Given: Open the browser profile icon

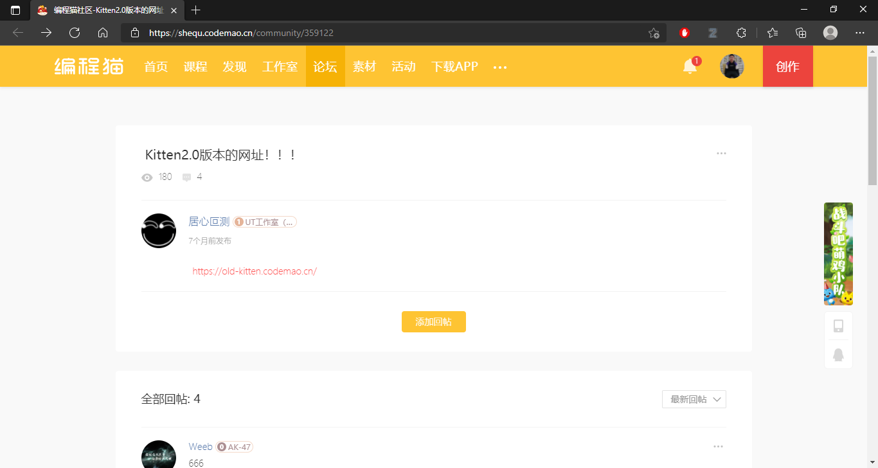Looking at the screenshot, I should coord(830,33).
